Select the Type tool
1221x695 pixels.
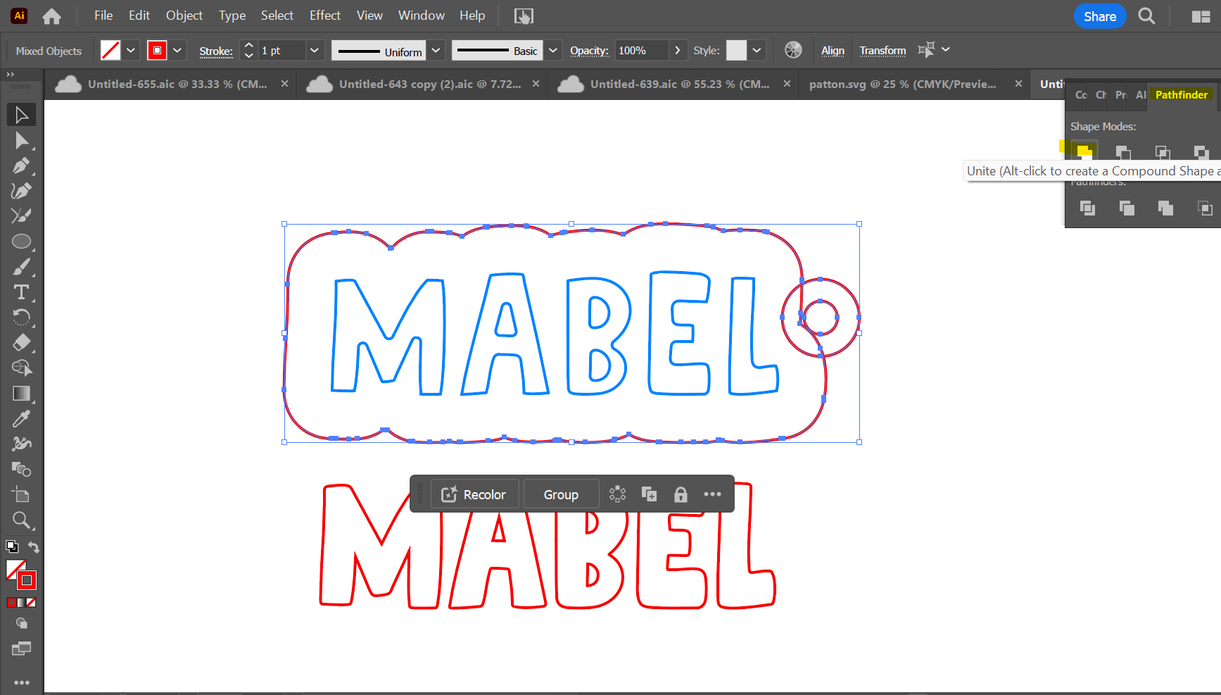point(21,292)
